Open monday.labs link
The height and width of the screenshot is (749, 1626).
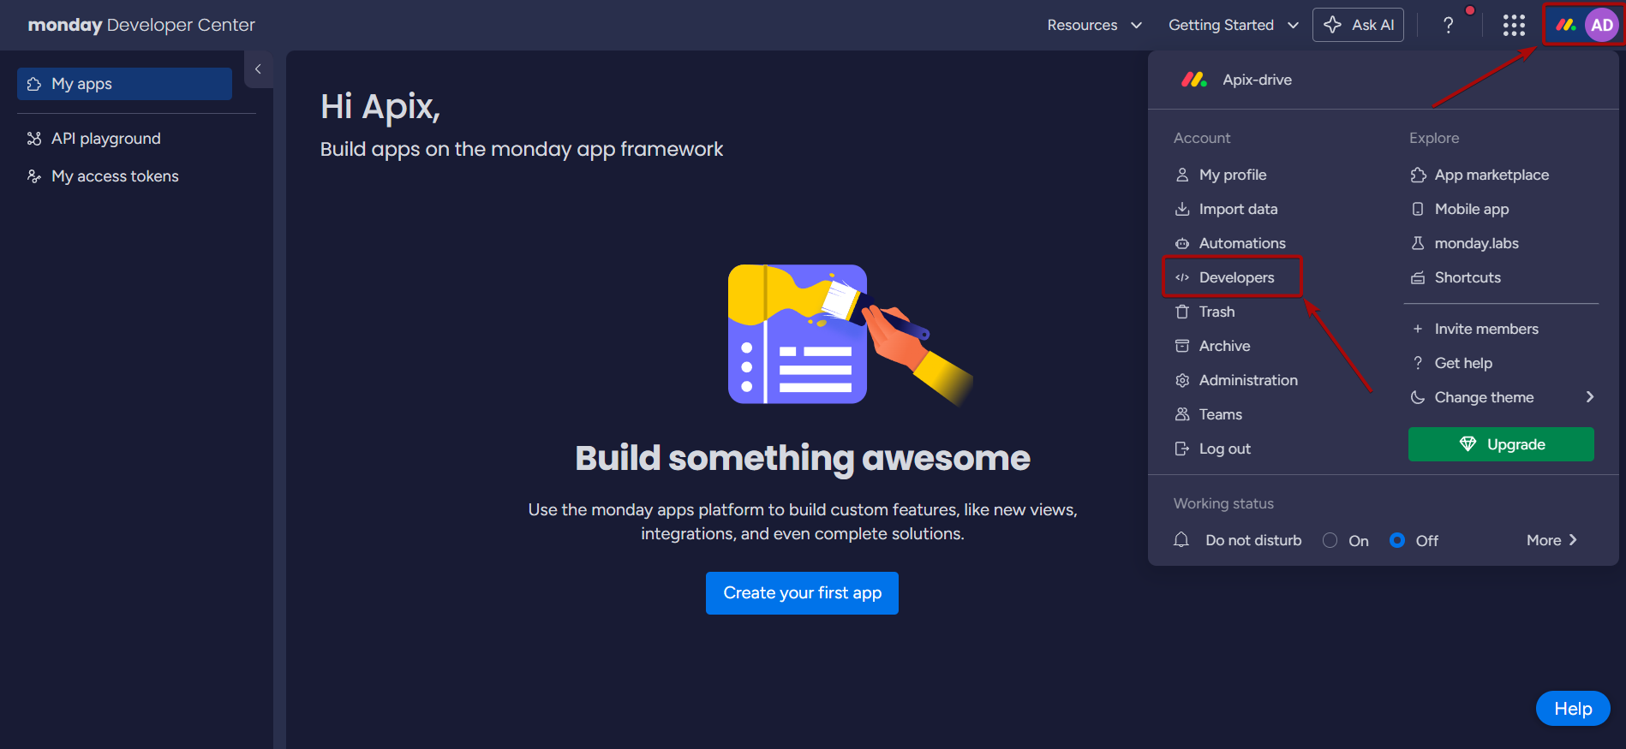coord(1476,243)
